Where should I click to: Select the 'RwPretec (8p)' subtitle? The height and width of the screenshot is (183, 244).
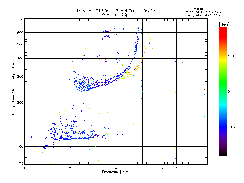tap(116, 15)
